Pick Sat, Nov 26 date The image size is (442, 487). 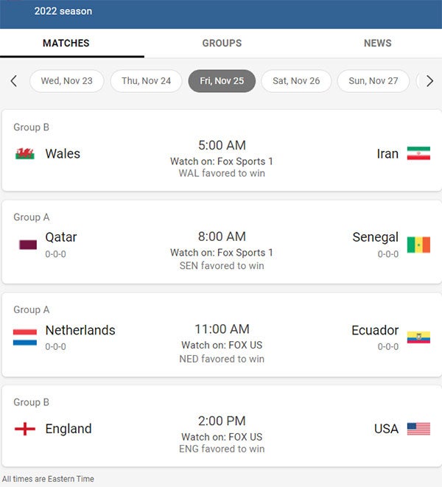[x=296, y=81]
